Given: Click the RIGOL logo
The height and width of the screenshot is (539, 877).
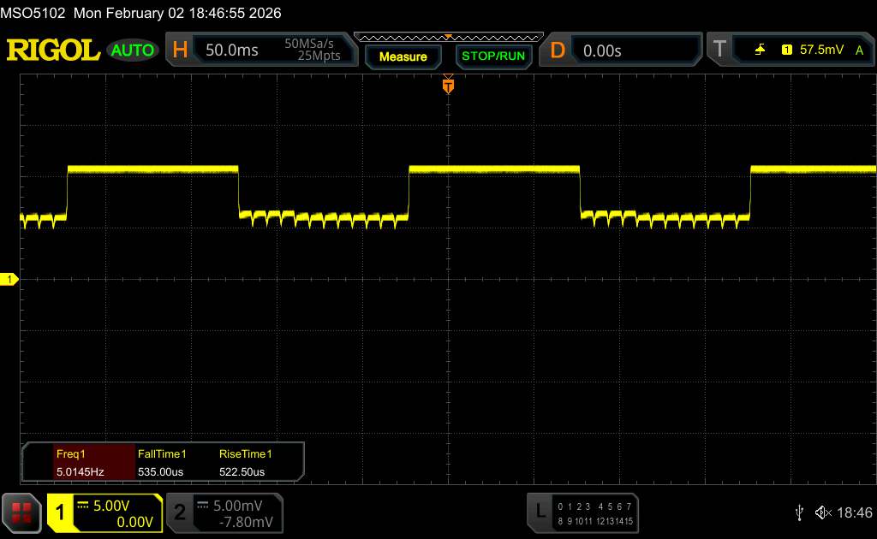Looking at the screenshot, I should pos(53,50).
